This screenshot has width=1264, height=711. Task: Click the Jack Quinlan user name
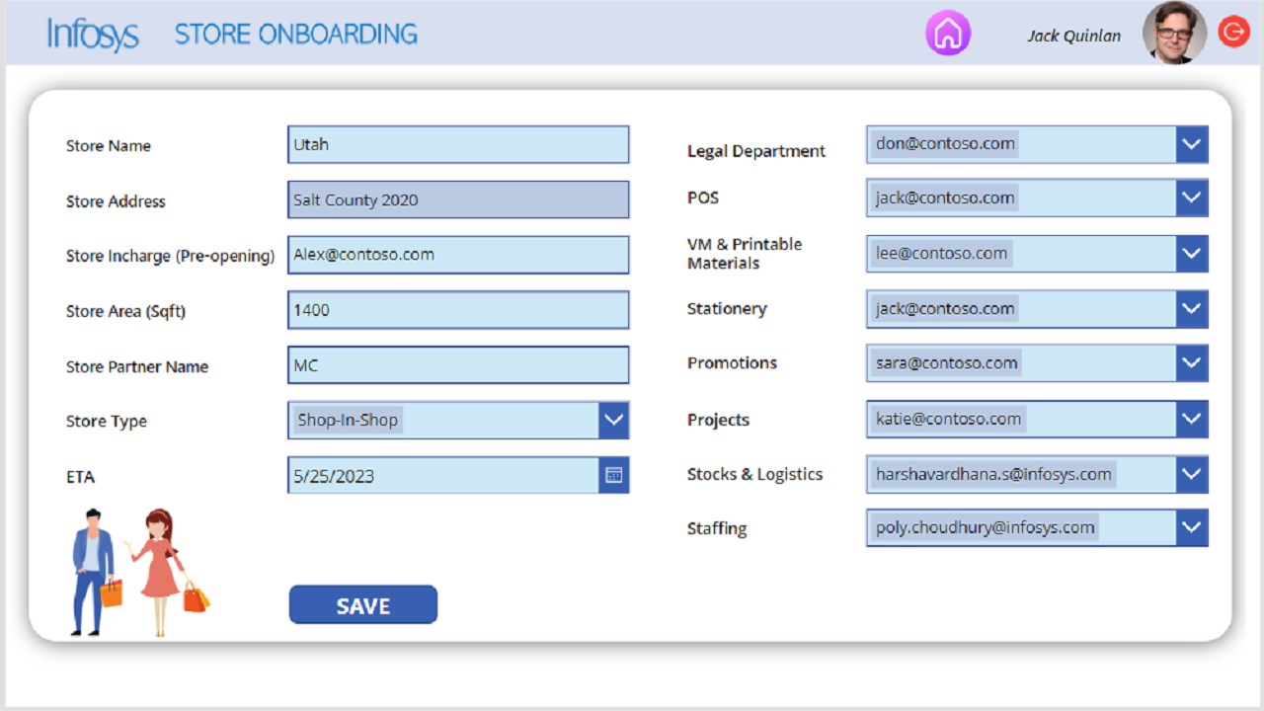coord(1074,36)
